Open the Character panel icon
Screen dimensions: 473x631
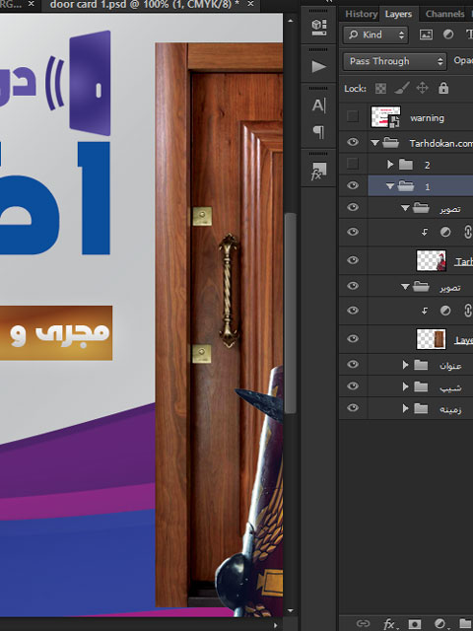tap(318, 105)
